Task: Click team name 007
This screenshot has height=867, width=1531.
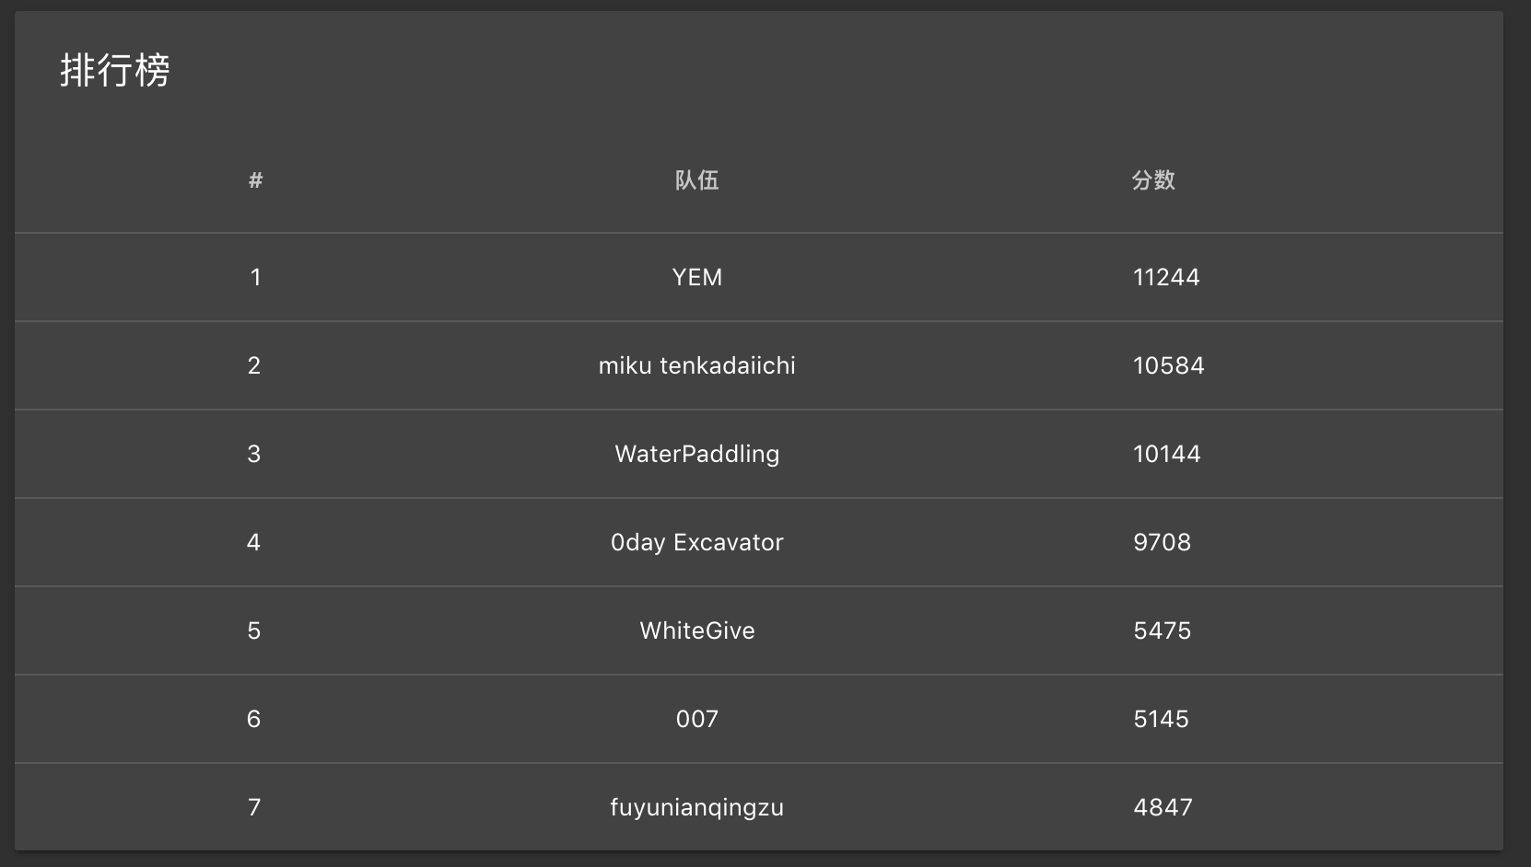Action: (x=696, y=719)
